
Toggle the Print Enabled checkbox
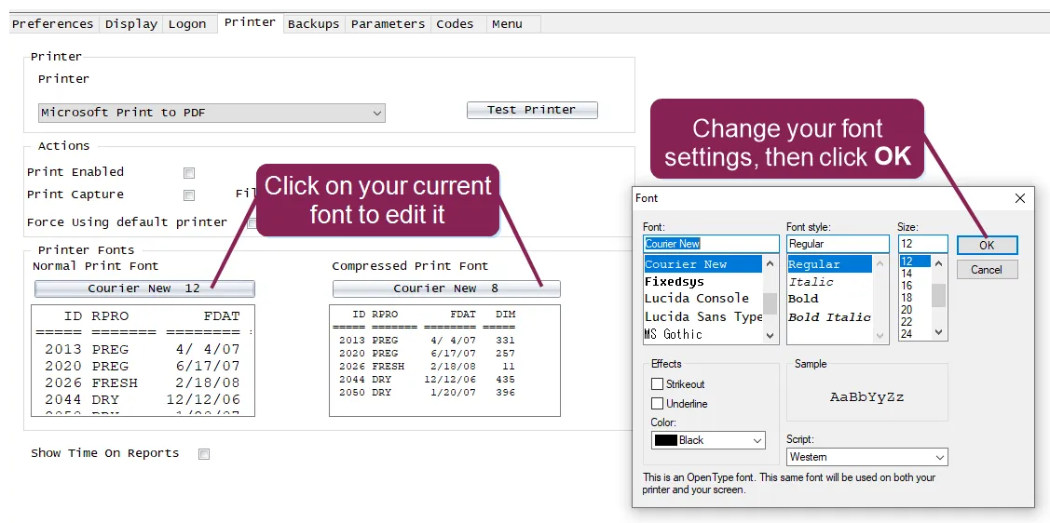pos(189,173)
